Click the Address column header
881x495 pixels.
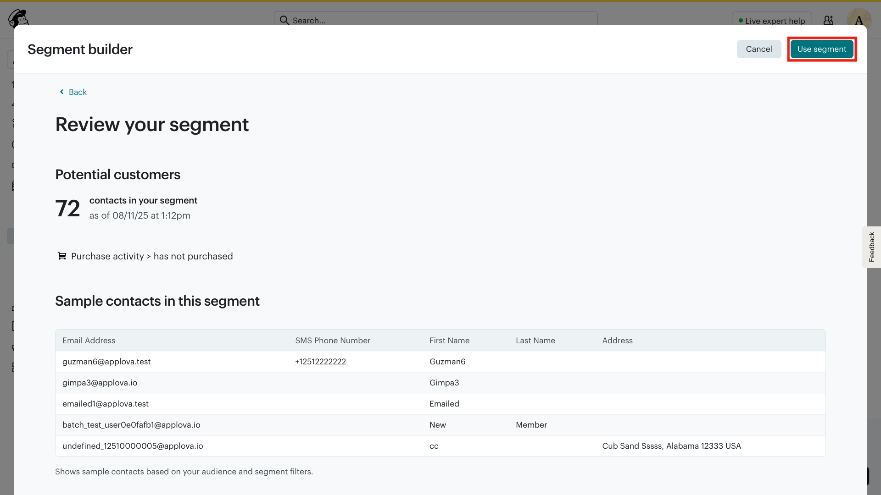pyautogui.click(x=617, y=341)
